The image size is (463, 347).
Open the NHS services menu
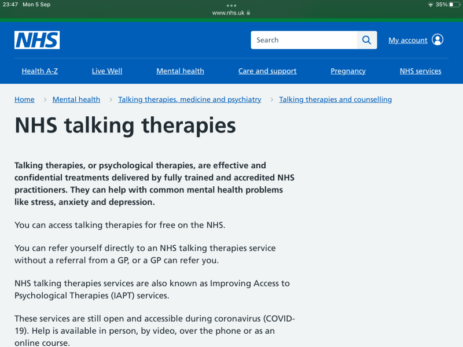421,71
